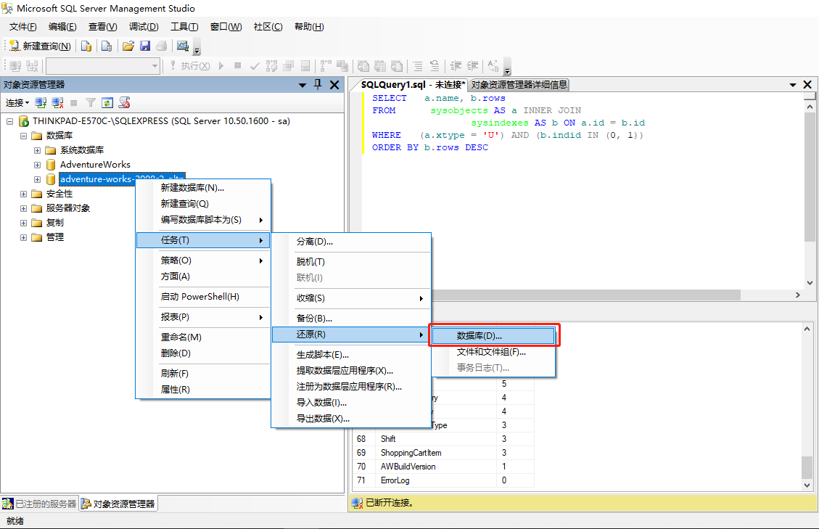The image size is (819, 529).
Task: Click the Refresh icon in Object Explorer toolbar
Action: [107, 102]
